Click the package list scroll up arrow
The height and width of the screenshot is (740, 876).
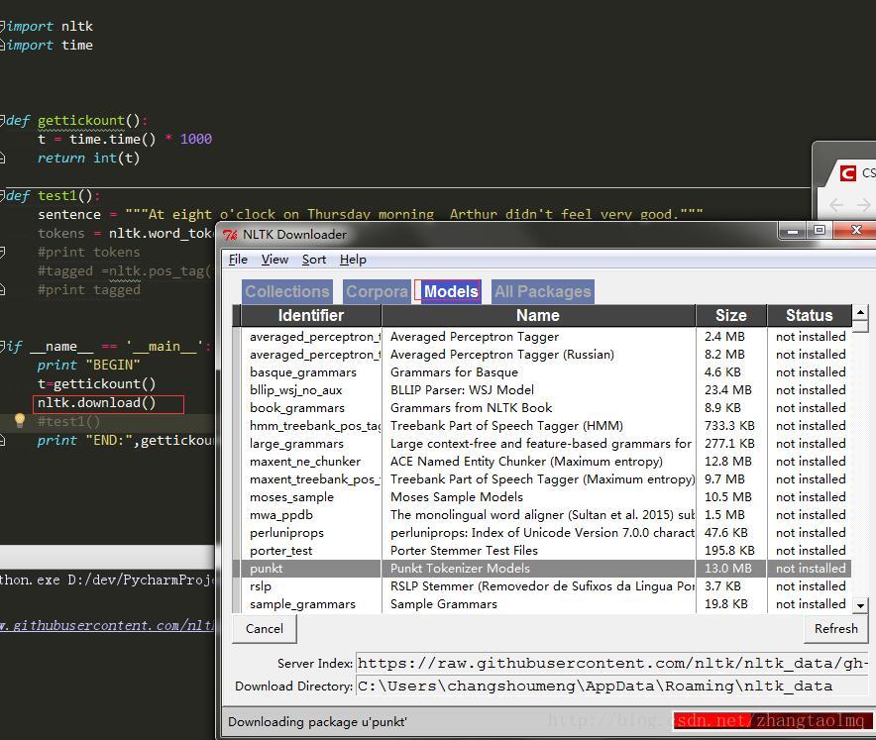point(860,312)
